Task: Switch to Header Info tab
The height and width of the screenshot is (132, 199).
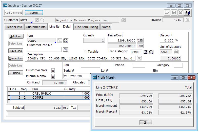Action: click(x=14, y=27)
